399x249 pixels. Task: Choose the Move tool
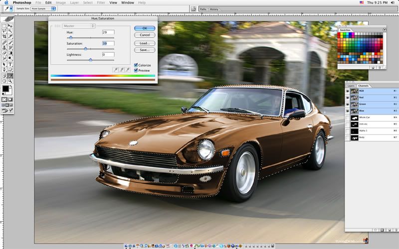(10, 25)
